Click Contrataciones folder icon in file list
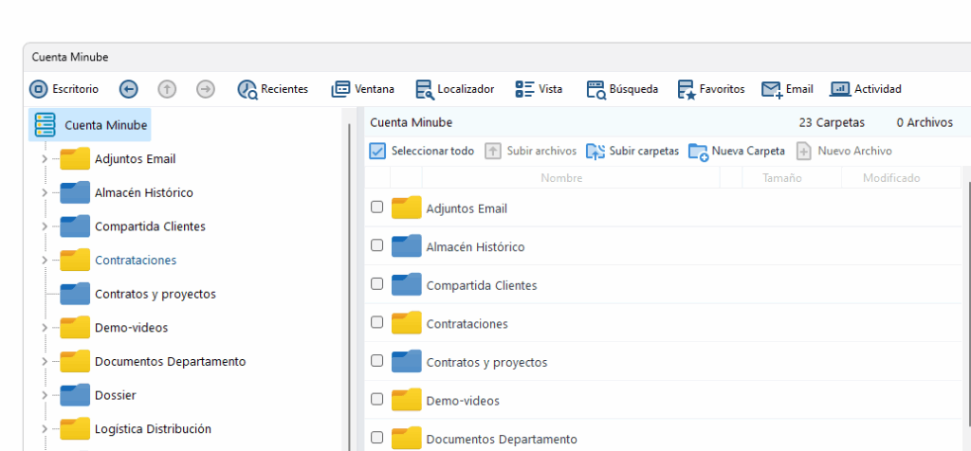Image resolution: width=971 pixels, height=451 pixels. click(x=406, y=323)
